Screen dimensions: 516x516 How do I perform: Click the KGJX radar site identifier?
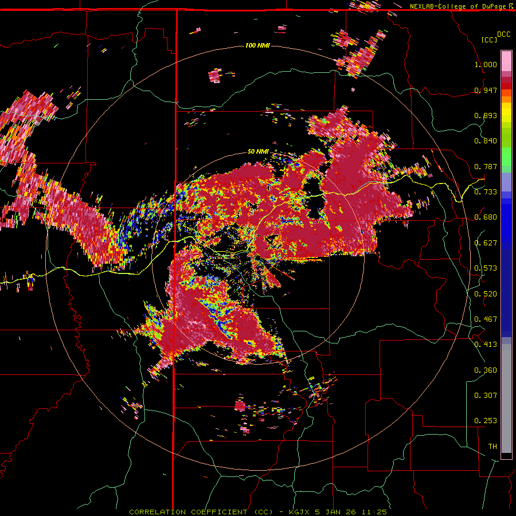click(300, 512)
